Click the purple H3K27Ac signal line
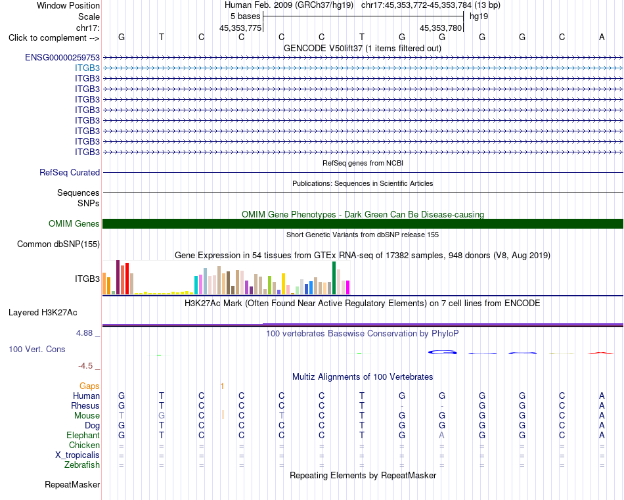 363,325
